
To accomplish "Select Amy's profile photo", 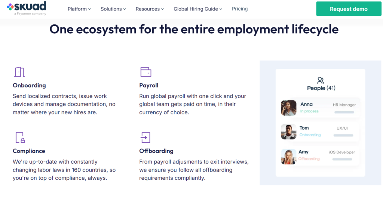I will coord(288,157).
